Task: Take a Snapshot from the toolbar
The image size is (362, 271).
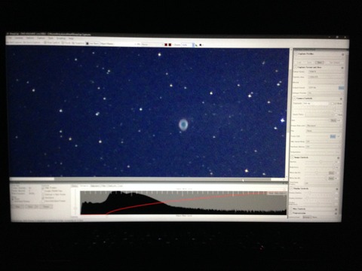Action: (x=78, y=43)
